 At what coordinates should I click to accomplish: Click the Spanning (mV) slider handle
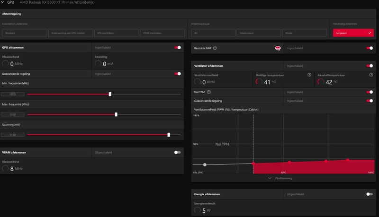pyautogui.click(x=169, y=135)
